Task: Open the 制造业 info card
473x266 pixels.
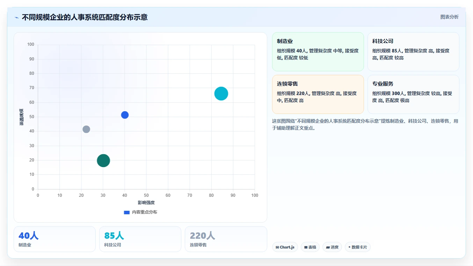Action: (318, 52)
